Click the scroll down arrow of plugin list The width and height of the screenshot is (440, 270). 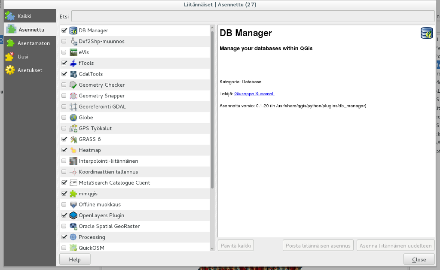coord(212,249)
